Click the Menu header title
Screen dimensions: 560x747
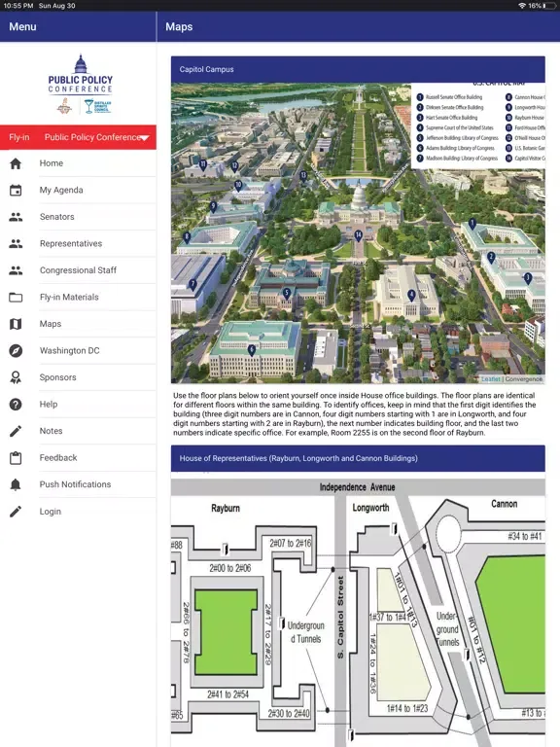22,26
